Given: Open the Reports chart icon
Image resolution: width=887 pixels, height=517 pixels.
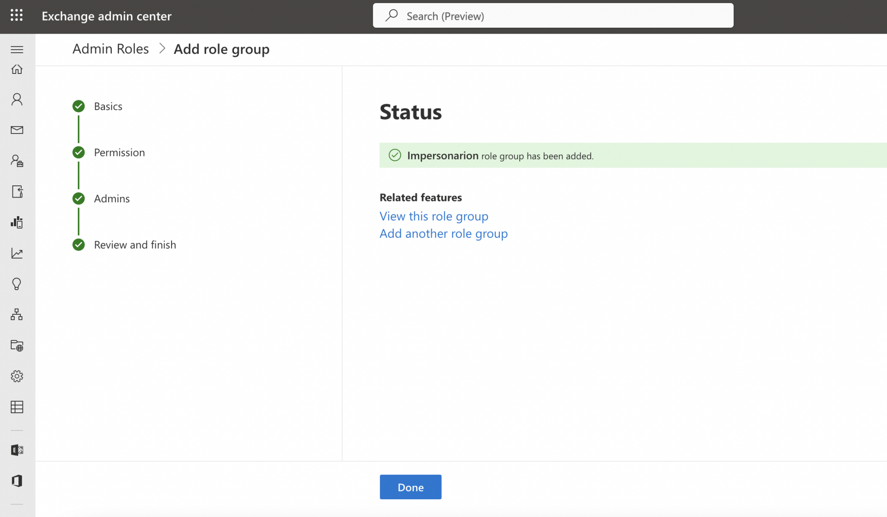Looking at the screenshot, I should (x=17, y=254).
